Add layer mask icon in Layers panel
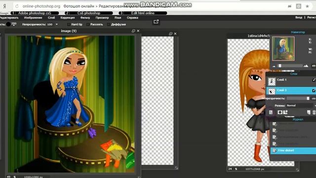Viewport: 316px width, 178px height. coord(280,112)
